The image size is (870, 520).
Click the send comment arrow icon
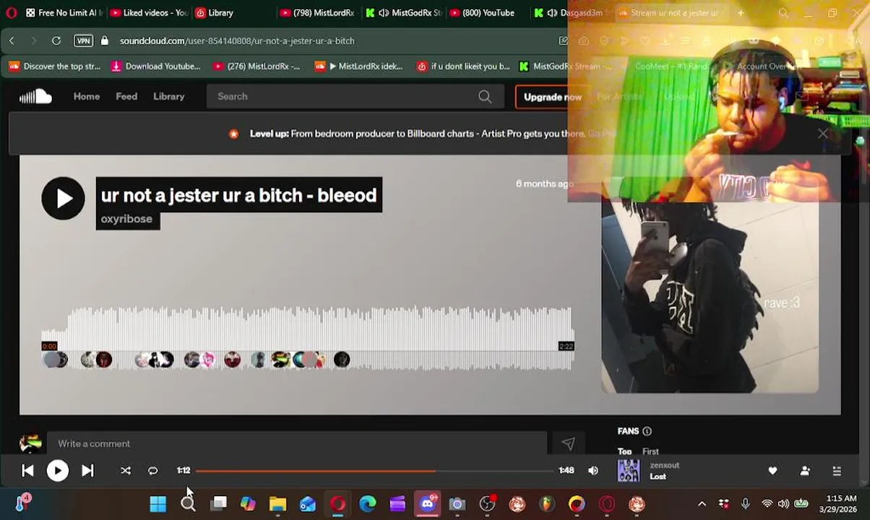[x=568, y=444]
